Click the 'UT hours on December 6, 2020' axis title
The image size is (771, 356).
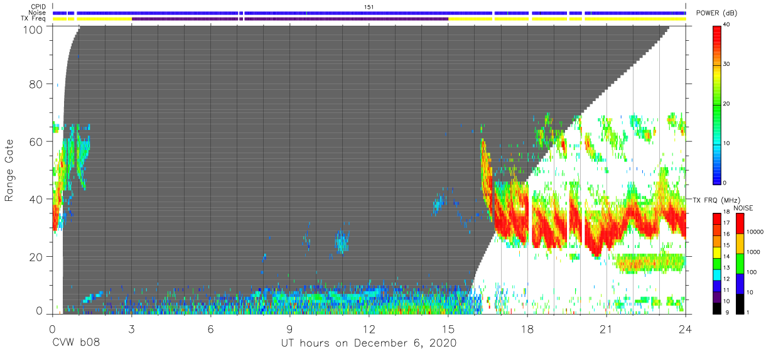coord(369,343)
